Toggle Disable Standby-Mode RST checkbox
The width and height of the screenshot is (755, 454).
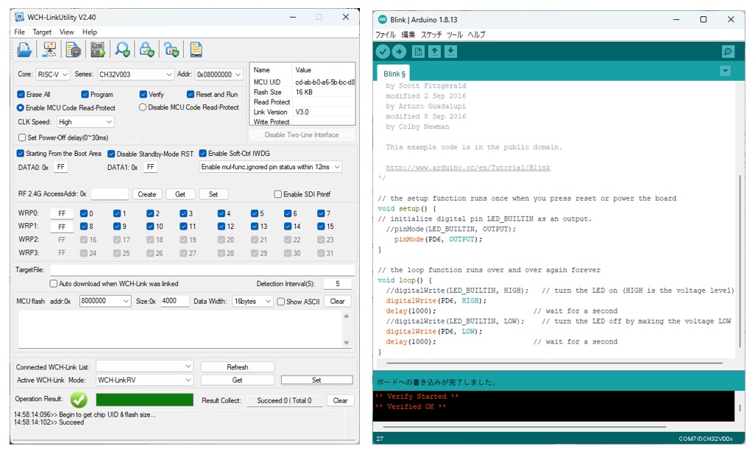tap(111, 154)
